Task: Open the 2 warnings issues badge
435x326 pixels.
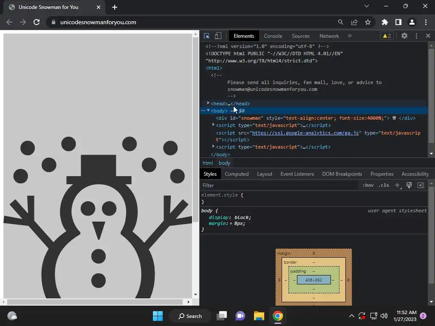Action: 387,36
